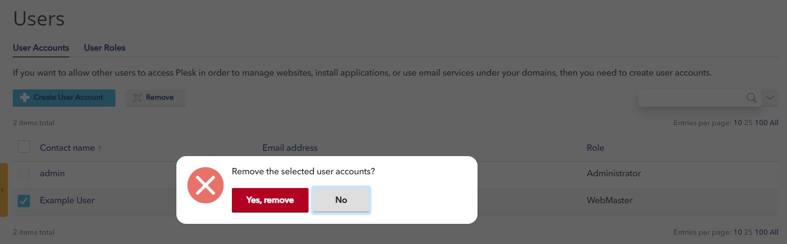This screenshot has height=244, width=787.
Task: Click the Remove toolbar X icon
Action: pos(138,98)
